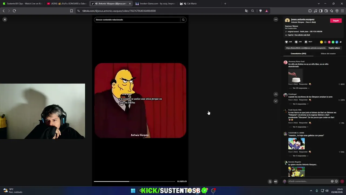Mute the video with the speaker button
Image resolution: width=346 pixels, height=195 pixels.
(x=276, y=181)
